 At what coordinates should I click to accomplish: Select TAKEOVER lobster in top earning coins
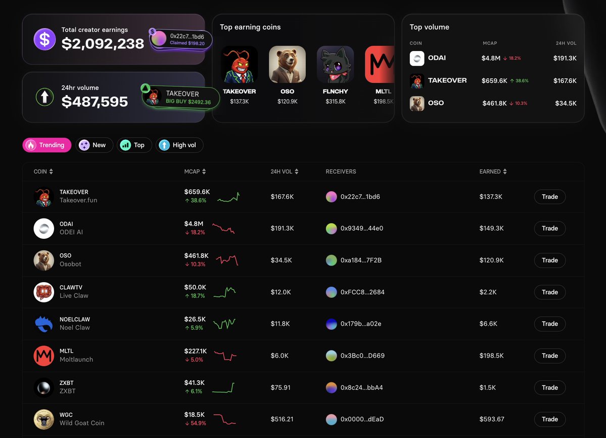coord(239,65)
